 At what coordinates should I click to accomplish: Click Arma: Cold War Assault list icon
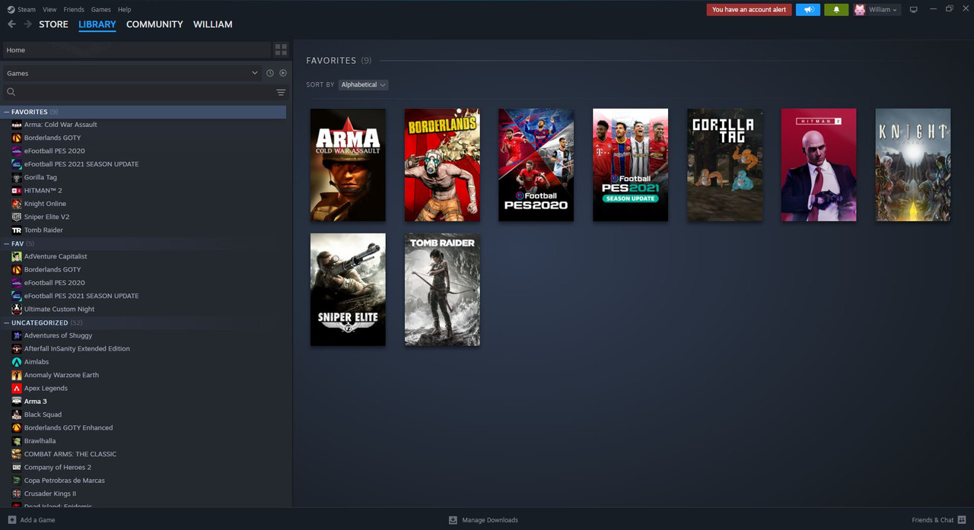click(17, 125)
